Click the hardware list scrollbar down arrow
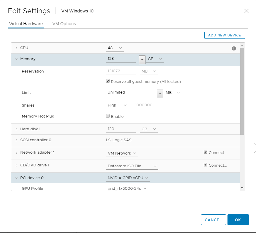The image size is (256, 233). 242,188
